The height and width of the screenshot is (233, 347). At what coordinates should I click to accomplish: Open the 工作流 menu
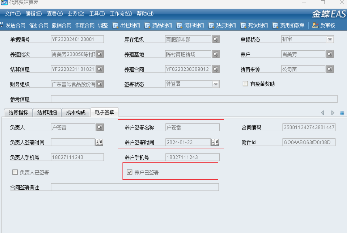121,13
